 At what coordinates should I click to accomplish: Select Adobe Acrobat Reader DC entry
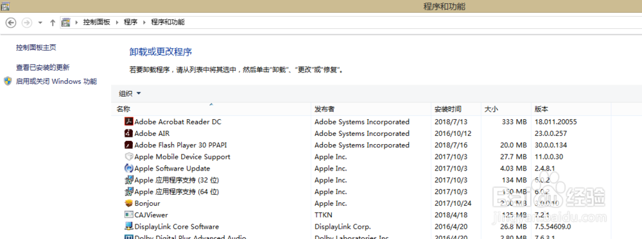tap(178, 122)
